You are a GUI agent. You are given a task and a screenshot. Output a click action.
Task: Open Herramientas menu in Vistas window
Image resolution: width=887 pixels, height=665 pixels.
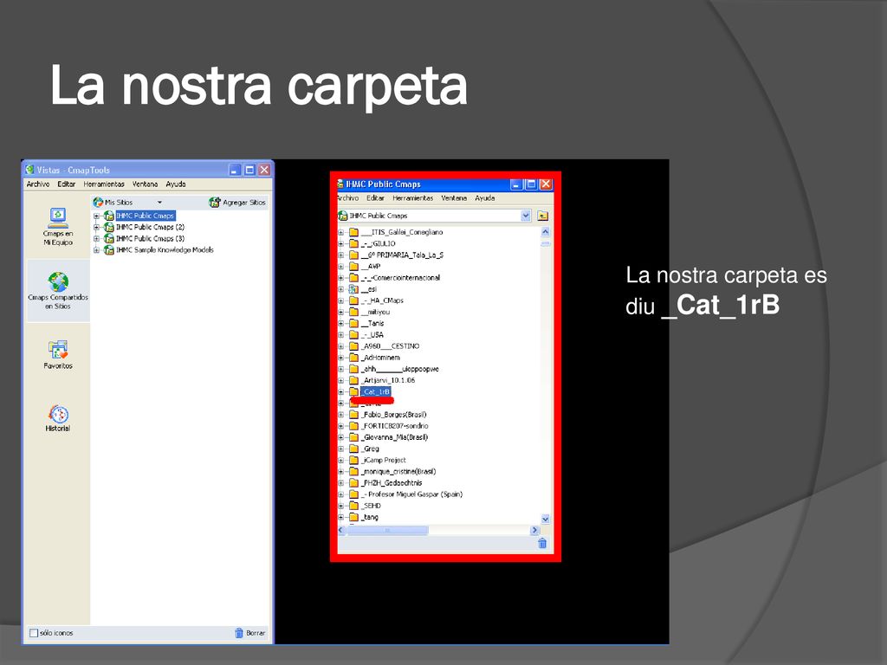click(x=104, y=184)
